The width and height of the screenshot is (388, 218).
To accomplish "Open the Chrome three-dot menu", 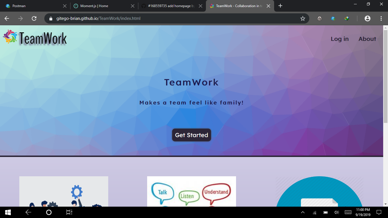I will click(381, 18).
